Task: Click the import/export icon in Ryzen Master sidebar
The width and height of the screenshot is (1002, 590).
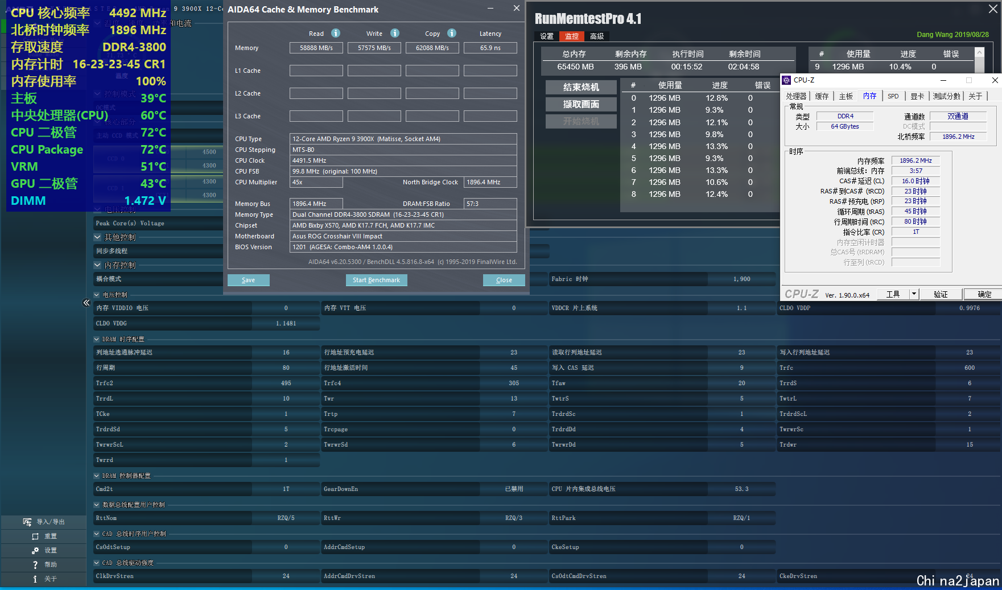Action: tap(27, 522)
